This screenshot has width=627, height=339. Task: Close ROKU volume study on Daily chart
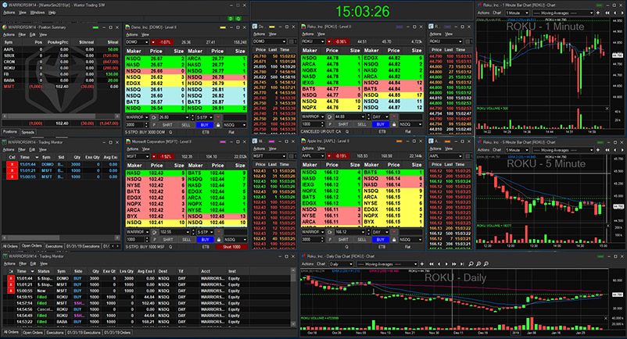[605, 318]
